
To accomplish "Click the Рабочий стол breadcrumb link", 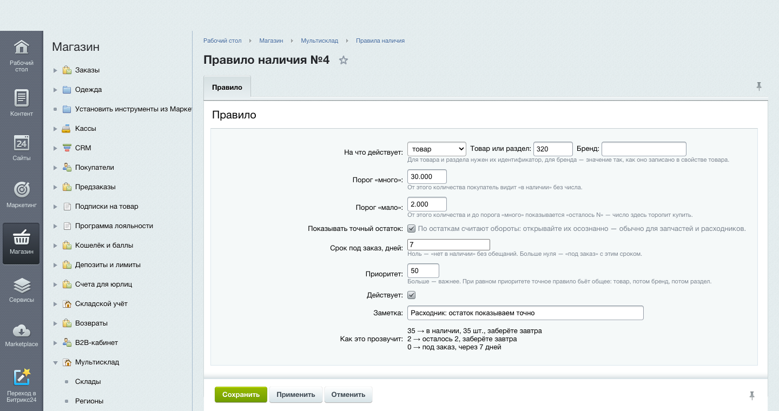I will [x=222, y=41].
